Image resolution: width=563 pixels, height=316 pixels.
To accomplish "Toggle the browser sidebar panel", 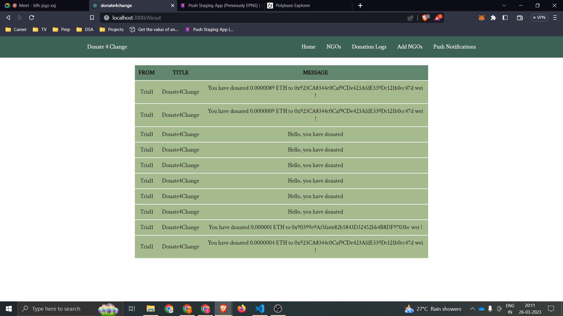I will pos(505,18).
